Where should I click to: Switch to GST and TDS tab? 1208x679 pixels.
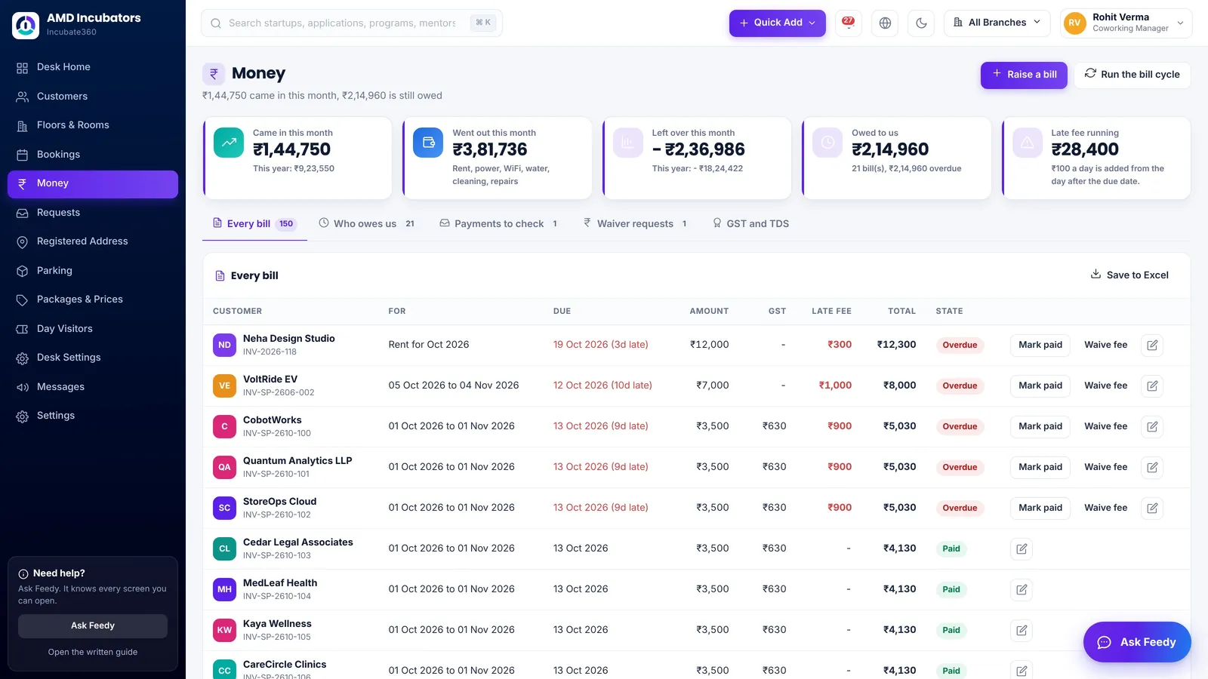[751, 224]
